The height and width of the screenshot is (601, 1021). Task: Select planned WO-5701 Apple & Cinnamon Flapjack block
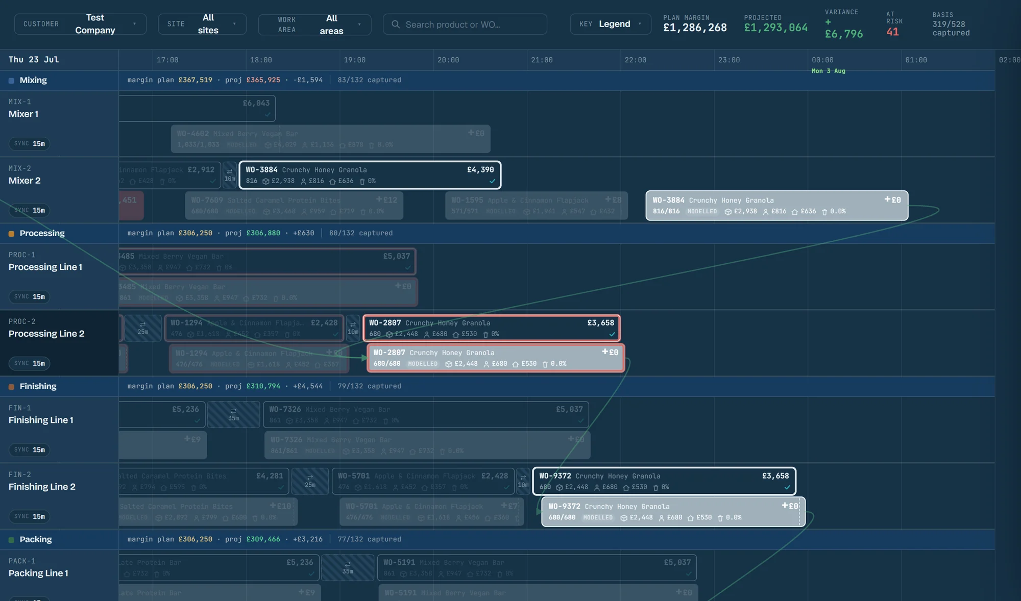tap(423, 481)
